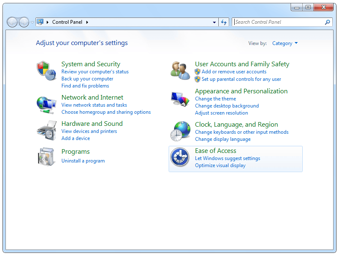This screenshot has width=339, height=255.
Task: Open the Network and Internet globe icon
Action: [x=46, y=105]
